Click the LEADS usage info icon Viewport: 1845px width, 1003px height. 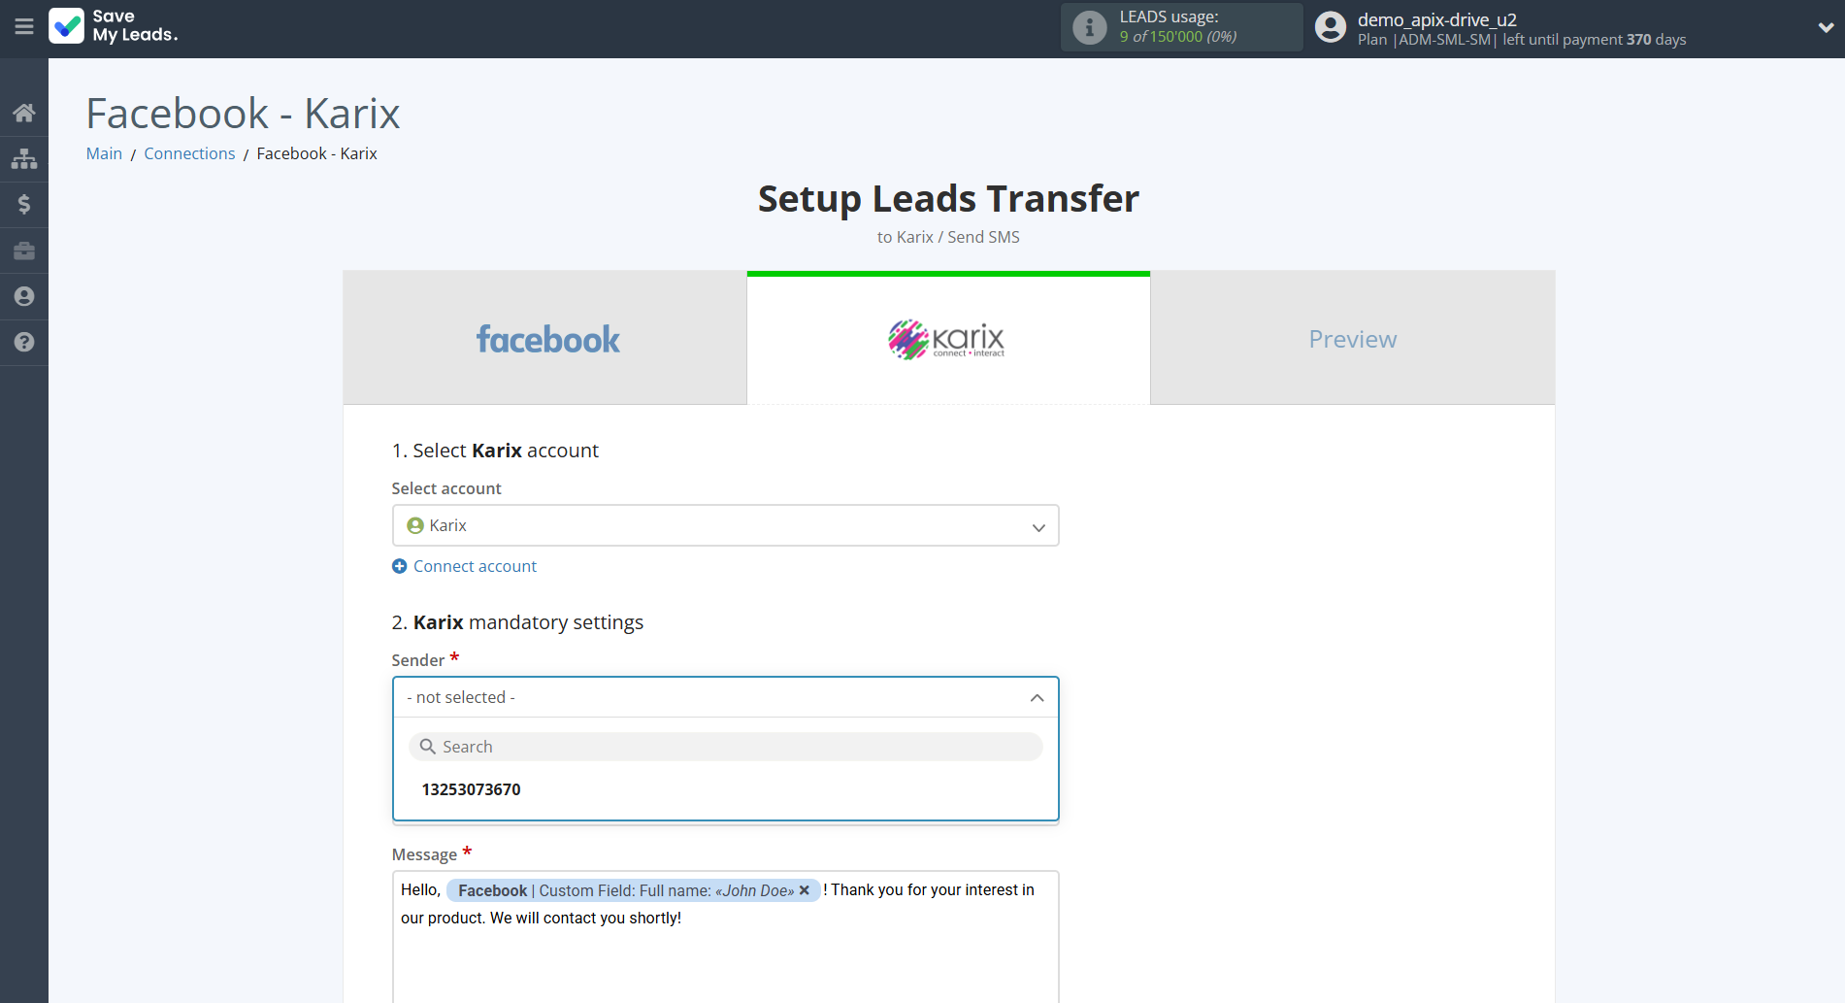click(1089, 26)
